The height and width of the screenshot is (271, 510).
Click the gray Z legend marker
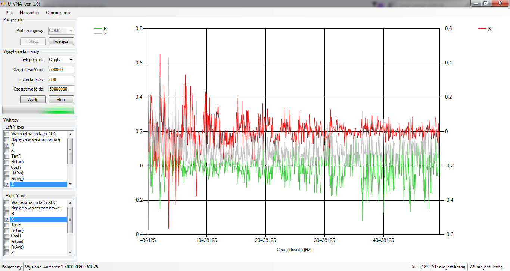(98, 34)
